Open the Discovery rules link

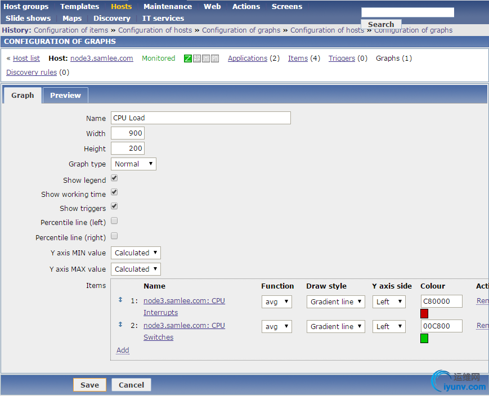(x=32, y=73)
